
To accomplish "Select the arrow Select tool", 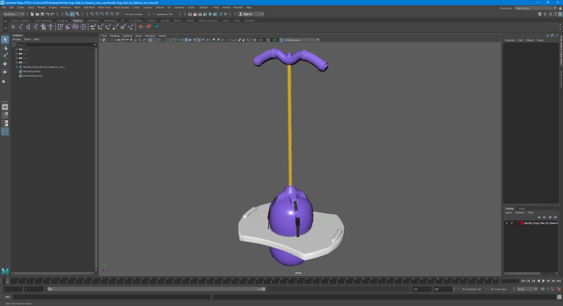I will click(5, 40).
